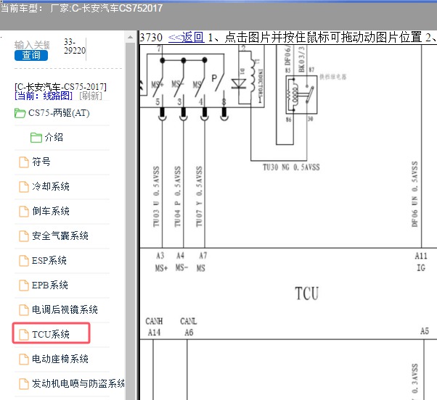Click the sidebar scrollbar up arrow

tap(130, 37)
